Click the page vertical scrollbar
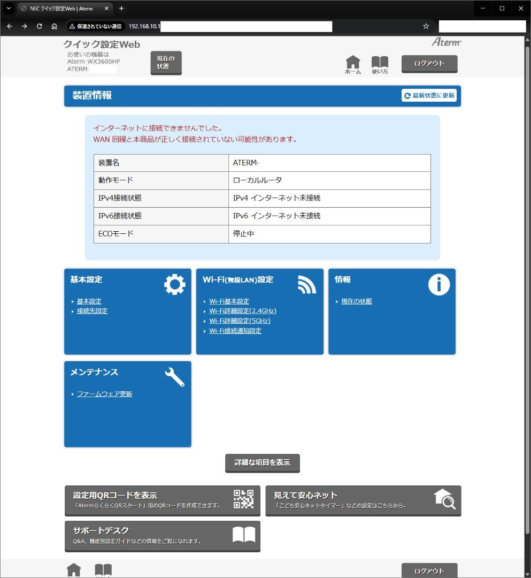 pyautogui.click(x=527, y=290)
